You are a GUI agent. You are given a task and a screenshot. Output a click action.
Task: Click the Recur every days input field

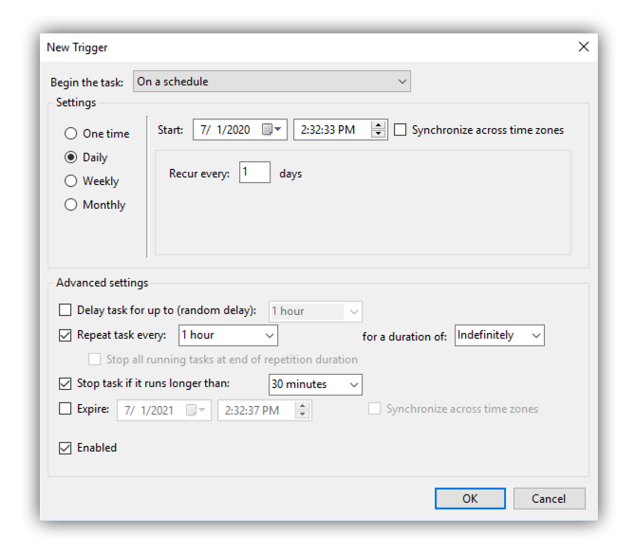pos(254,173)
